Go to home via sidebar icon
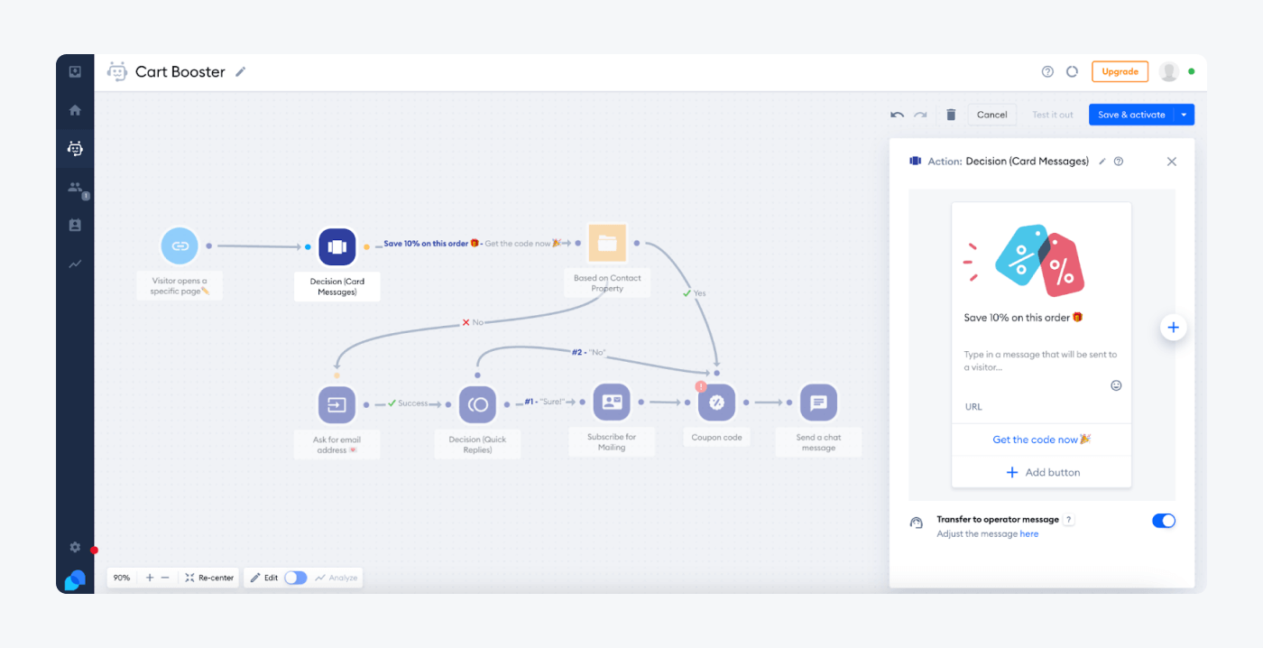 pyautogui.click(x=75, y=110)
